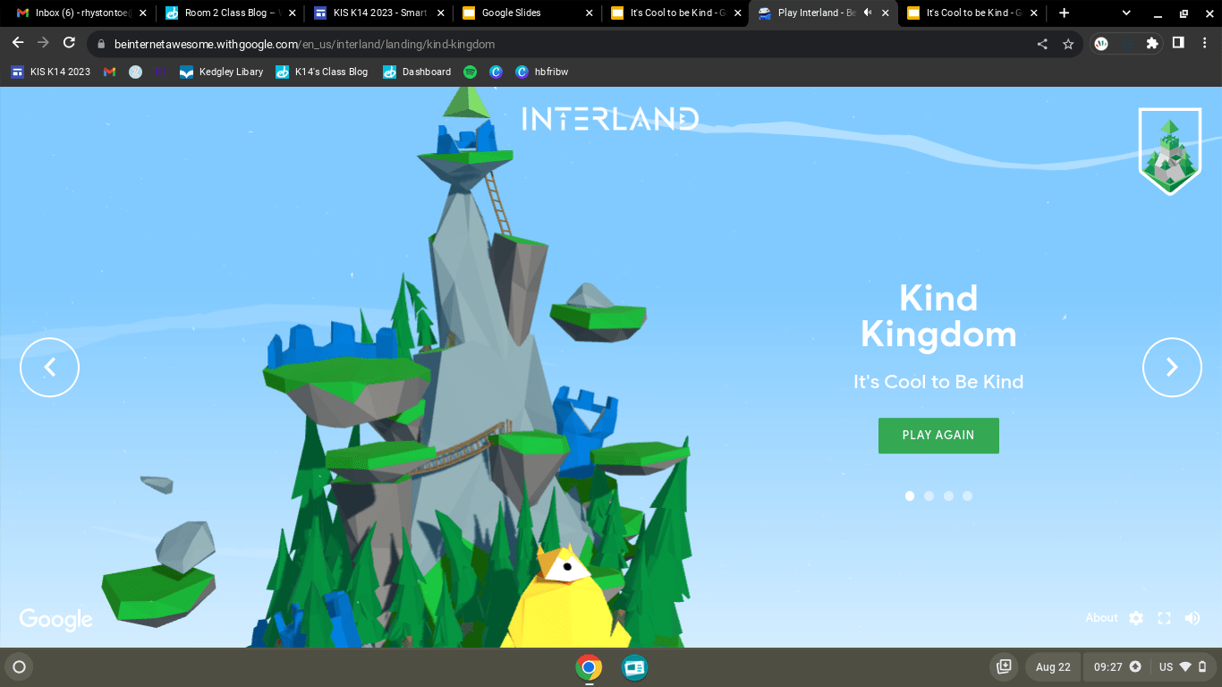Select the third carousel dot
This screenshot has width=1222, height=687.
pos(948,496)
